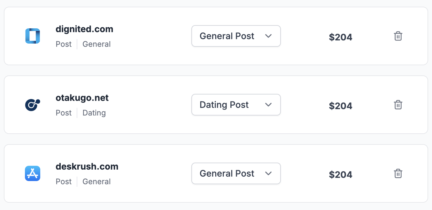Screen dimensions: 432x210
Task: Click the trash icon for deskrush.com
Action: 398,173
